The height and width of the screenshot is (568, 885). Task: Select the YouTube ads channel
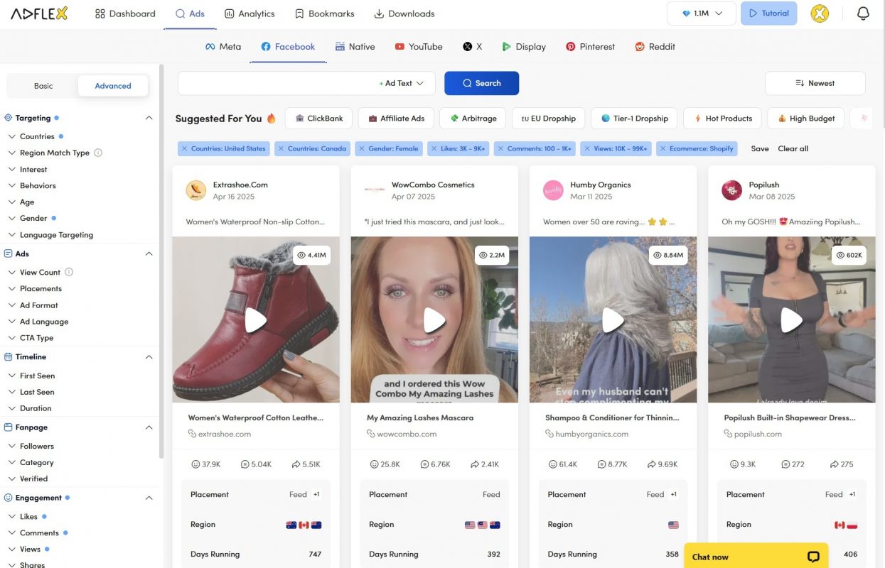coord(399,46)
